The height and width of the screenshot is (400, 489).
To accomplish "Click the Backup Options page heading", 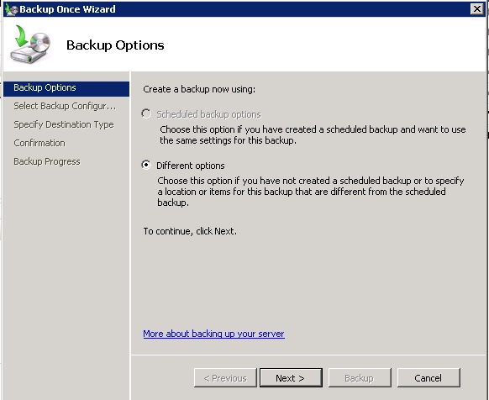I will coord(115,45).
